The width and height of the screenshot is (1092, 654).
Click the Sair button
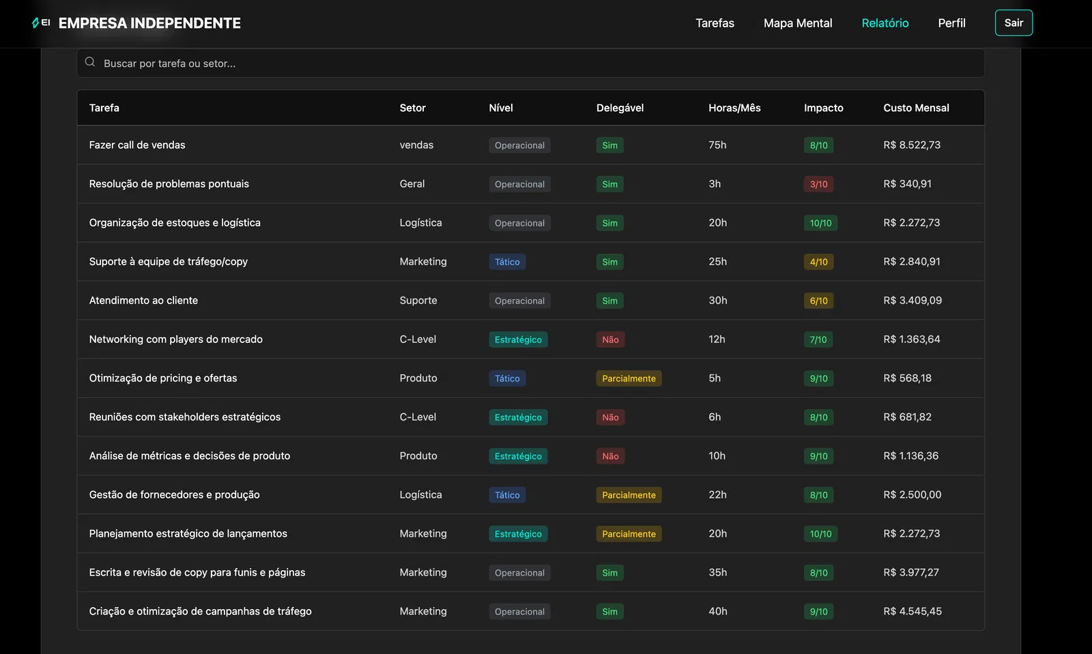(1014, 23)
